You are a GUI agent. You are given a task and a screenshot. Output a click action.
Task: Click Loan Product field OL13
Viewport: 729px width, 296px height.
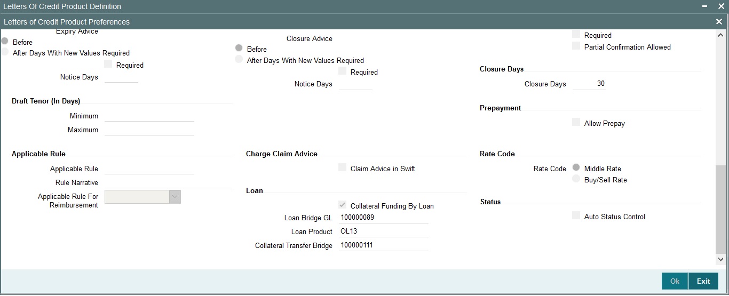point(384,231)
